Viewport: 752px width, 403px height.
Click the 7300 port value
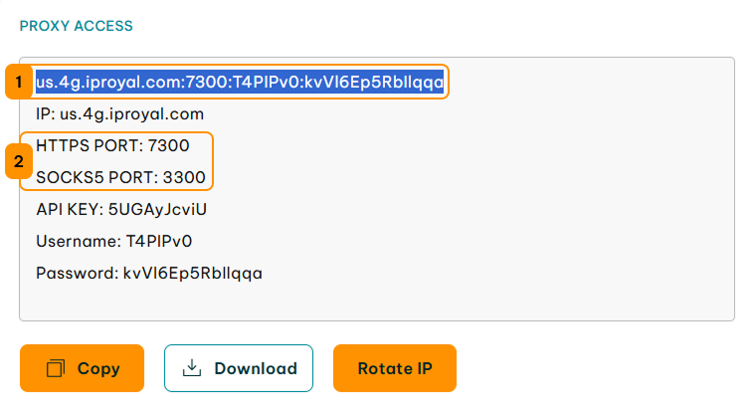168,145
